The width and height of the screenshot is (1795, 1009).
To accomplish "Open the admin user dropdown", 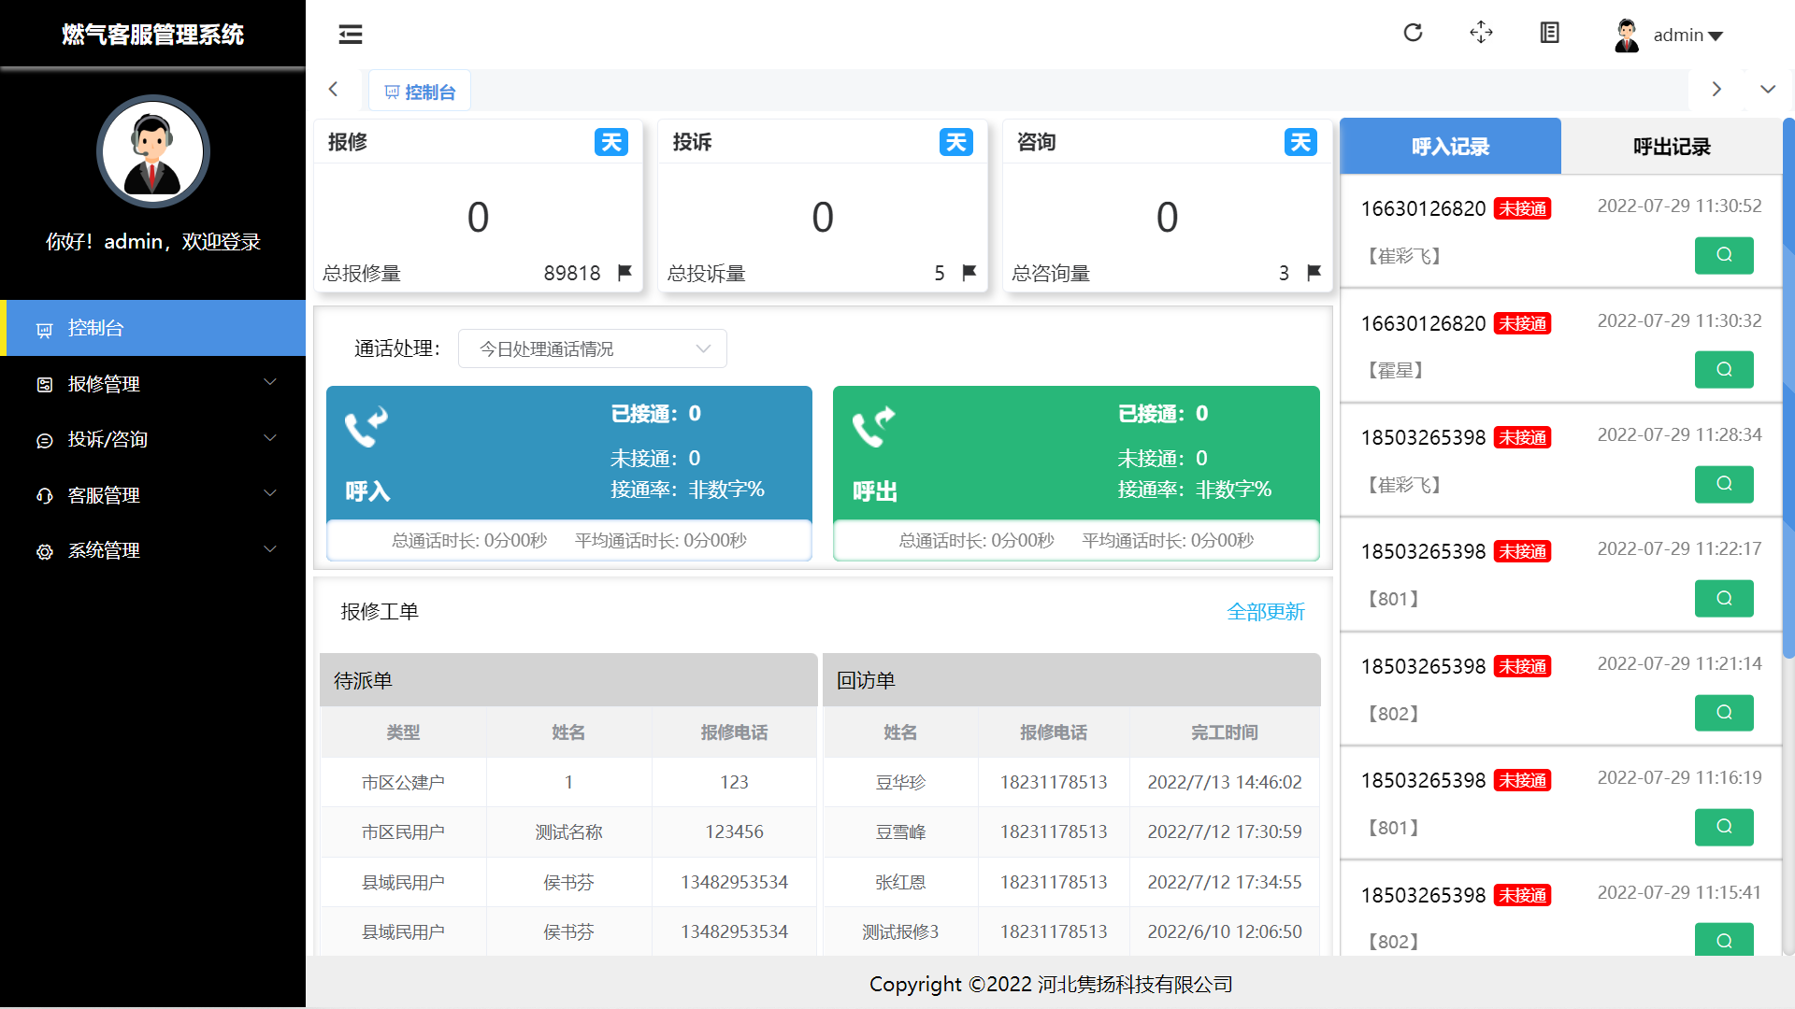I will click(1687, 36).
